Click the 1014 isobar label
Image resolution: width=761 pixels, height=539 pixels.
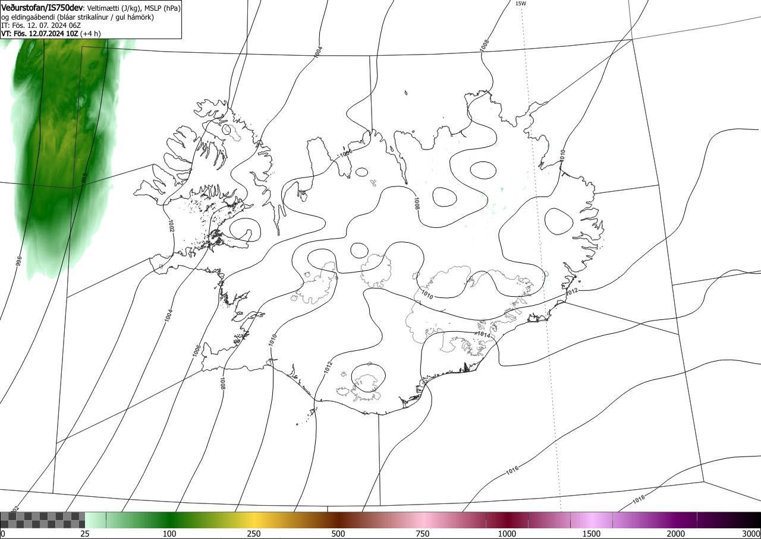click(x=483, y=334)
